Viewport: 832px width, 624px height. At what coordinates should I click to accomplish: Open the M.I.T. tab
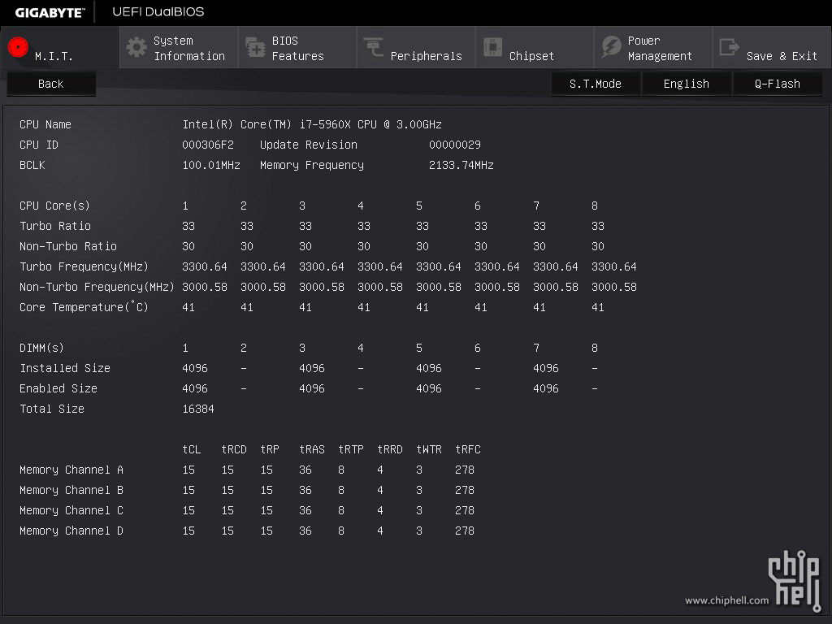tap(60, 48)
